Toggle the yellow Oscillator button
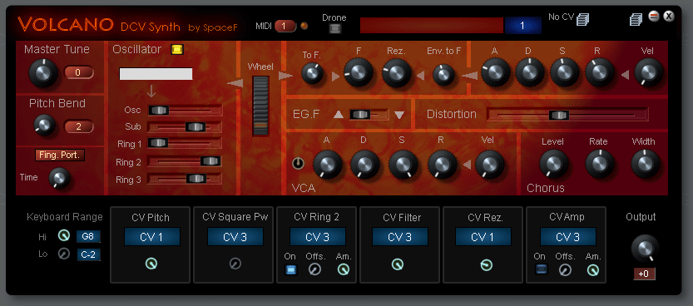Image resolution: width=693 pixels, height=306 pixels. (177, 49)
